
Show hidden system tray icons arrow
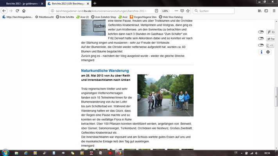(242, 153)
